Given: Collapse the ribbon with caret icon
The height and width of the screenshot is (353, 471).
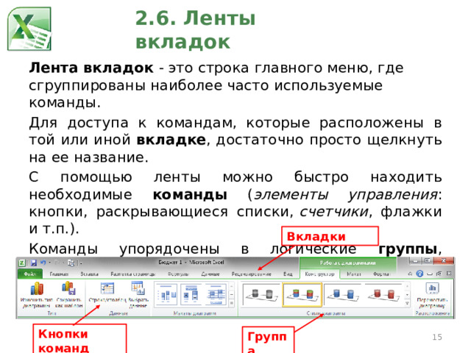Looking at the screenshot, I should click(x=410, y=274).
